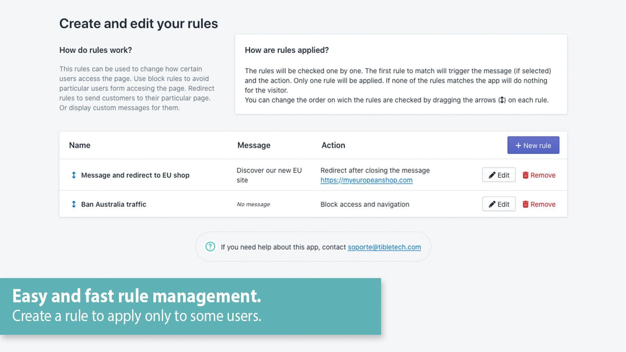626x352 pixels.
Task: Open the New rule creation form
Action: (x=533, y=145)
